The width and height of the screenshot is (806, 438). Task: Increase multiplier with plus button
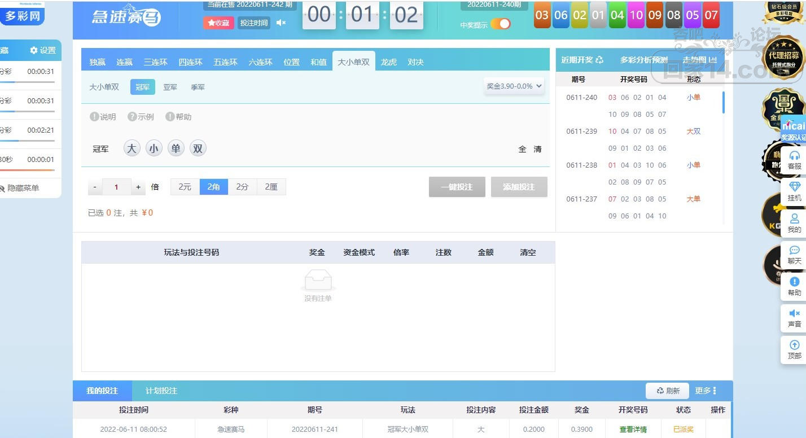point(138,187)
